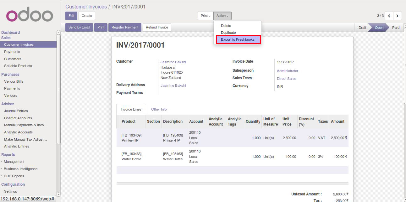Switch to the Invoice Lines tab

(131, 109)
